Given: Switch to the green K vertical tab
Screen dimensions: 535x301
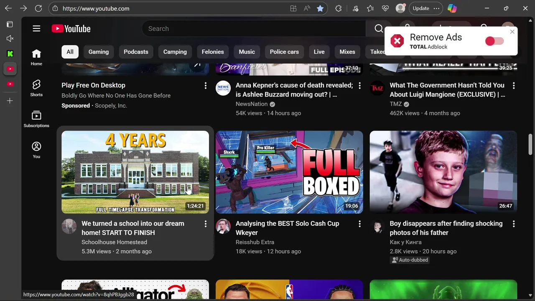Looking at the screenshot, I should (x=10, y=54).
